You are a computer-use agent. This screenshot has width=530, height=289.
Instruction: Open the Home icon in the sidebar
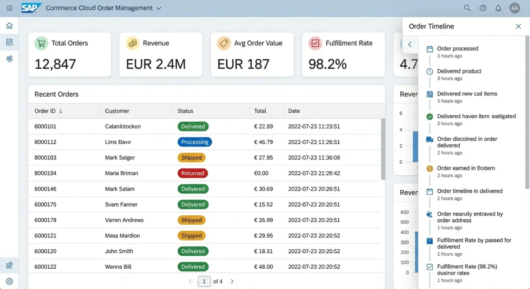(9, 26)
